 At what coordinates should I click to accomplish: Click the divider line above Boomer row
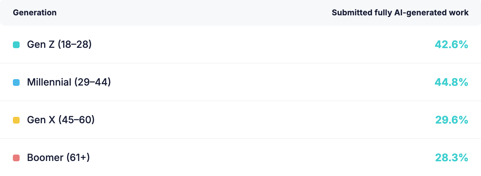pyautogui.click(x=240, y=139)
